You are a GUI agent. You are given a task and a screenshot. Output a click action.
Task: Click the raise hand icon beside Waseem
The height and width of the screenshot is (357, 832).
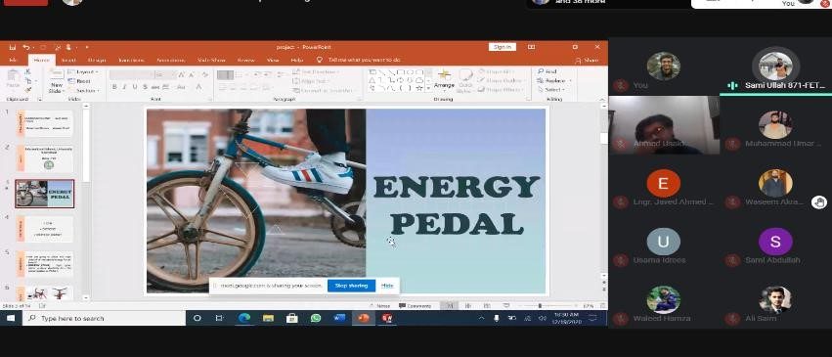(x=818, y=202)
